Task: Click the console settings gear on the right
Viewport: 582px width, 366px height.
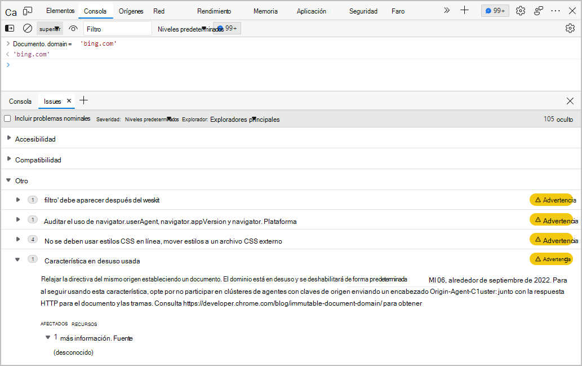Action: tap(571, 28)
